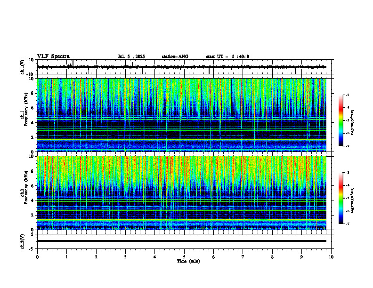This screenshot has height=288, width=373.
Task: Click the "0" tick on the time axis
Action: (x=37, y=257)
